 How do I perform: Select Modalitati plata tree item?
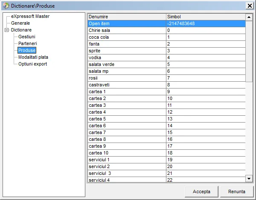pyautogui.click(x=33, y=57)
